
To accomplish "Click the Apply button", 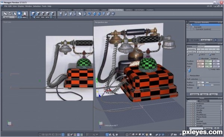I will click(213, 94).
